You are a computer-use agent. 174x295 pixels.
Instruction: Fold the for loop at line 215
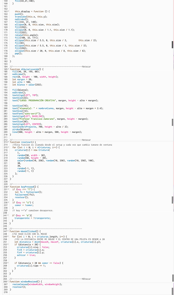pyautogui.click(x=8, y=148)
